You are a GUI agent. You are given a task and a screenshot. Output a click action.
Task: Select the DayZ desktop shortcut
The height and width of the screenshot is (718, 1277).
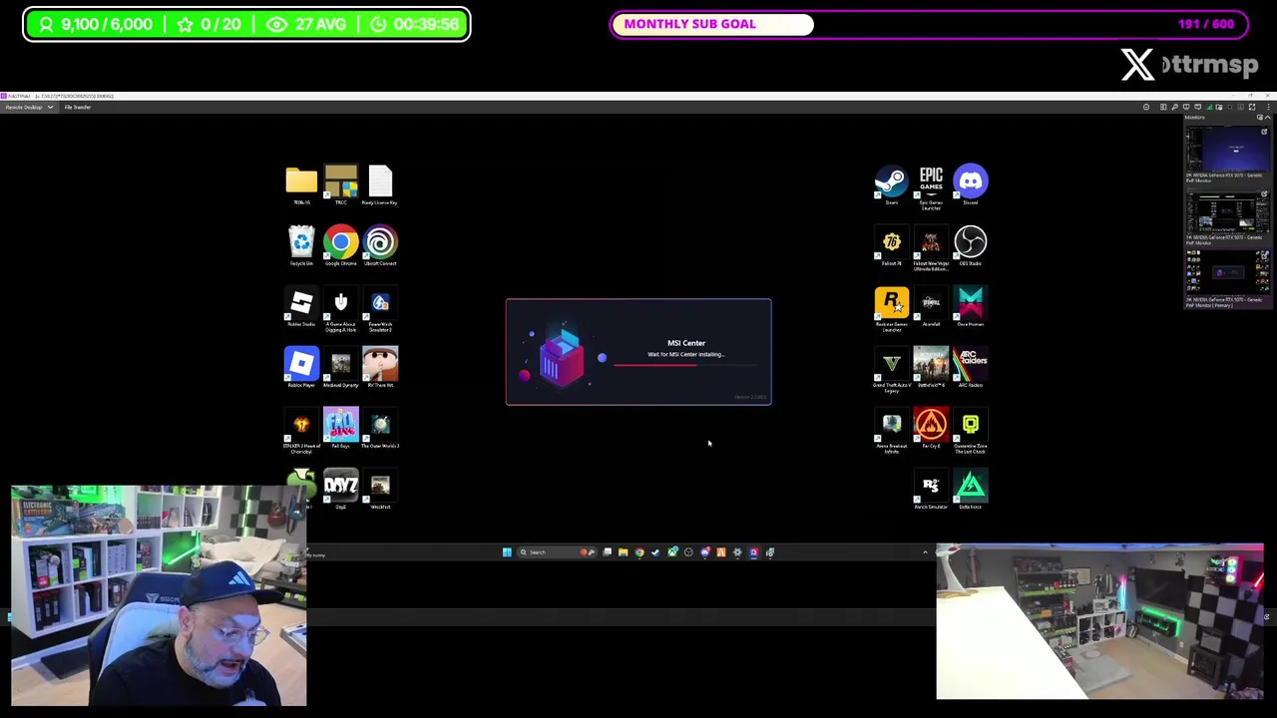(x=340, y=490)
